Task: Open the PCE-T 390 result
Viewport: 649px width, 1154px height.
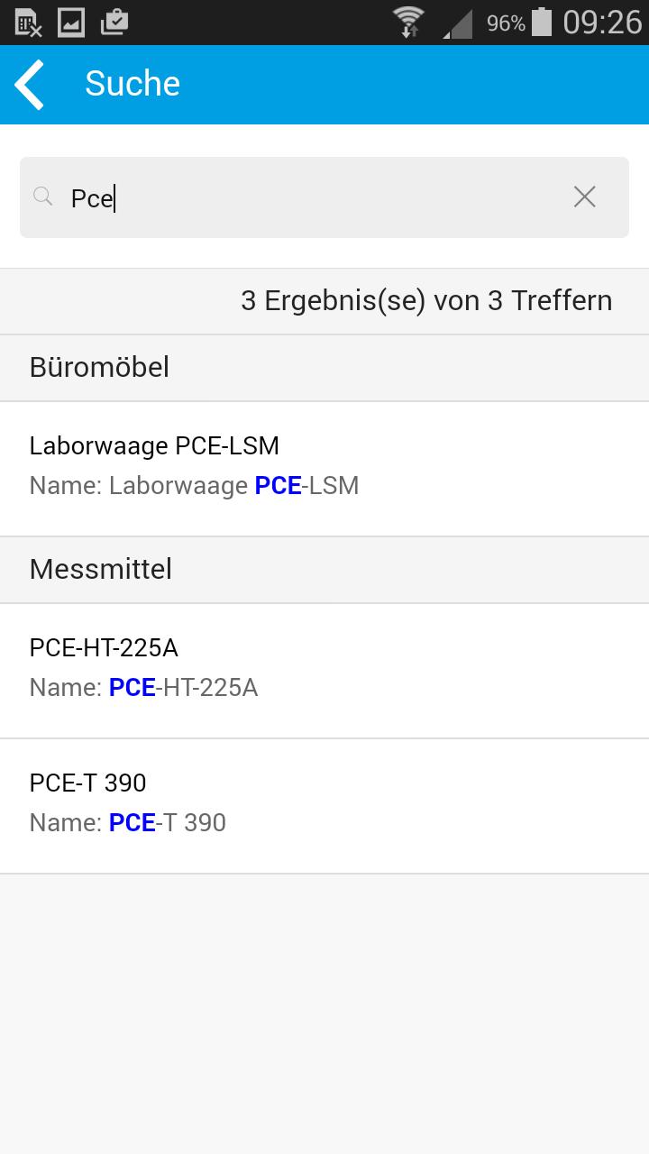Action: [324, 806]
